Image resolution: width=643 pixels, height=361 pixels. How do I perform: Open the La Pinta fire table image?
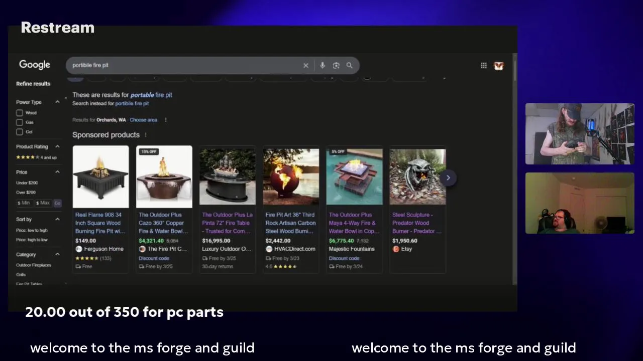tap(227, 176)
